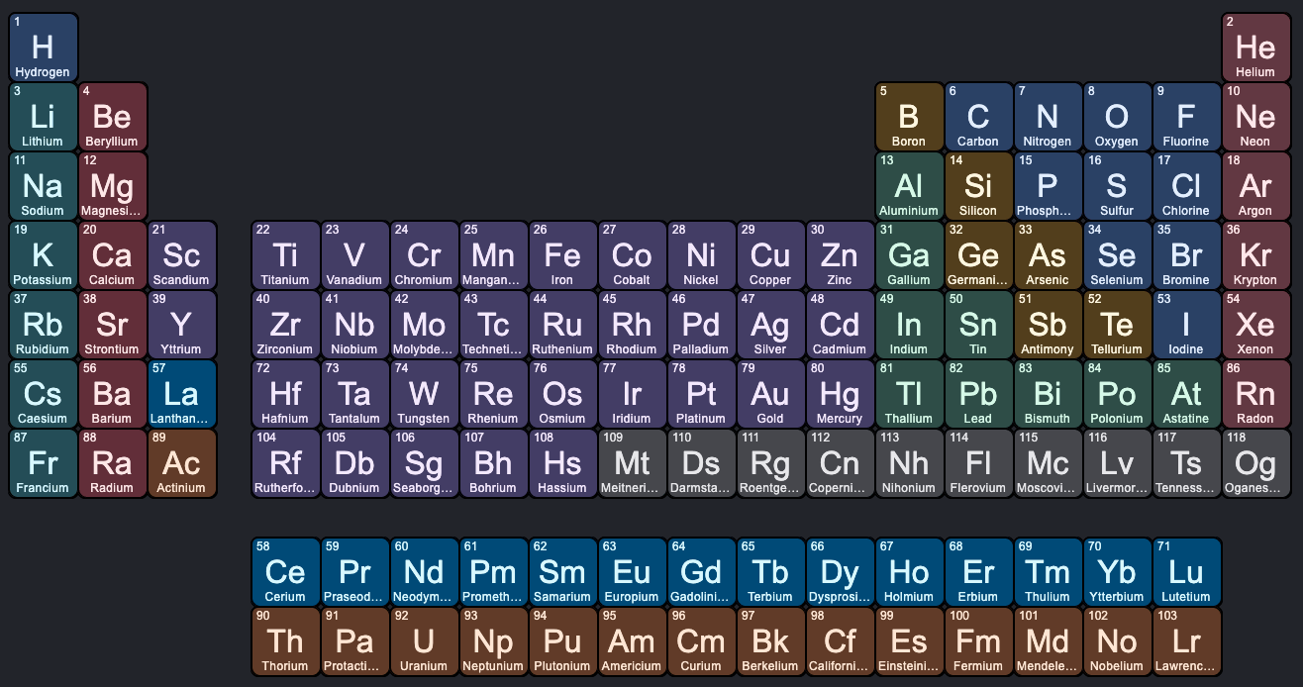Open the Lutetium element
The width and height of the screenshot is (1303, 687).
pyautogui.click(x=1186, y=572)
